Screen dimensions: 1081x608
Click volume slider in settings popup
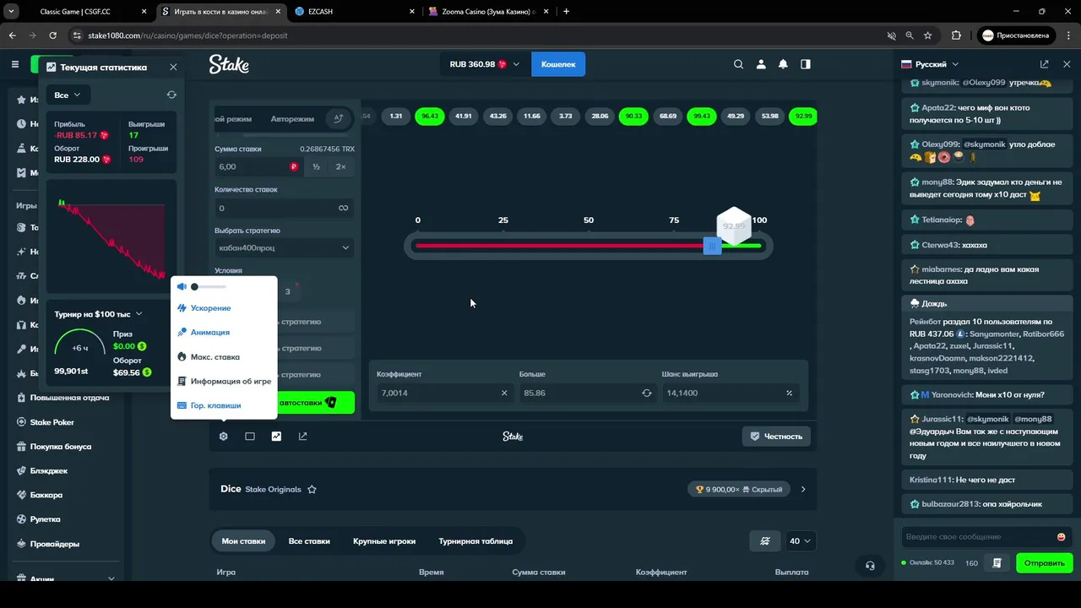pyautogui.click(x=208, y=287)
